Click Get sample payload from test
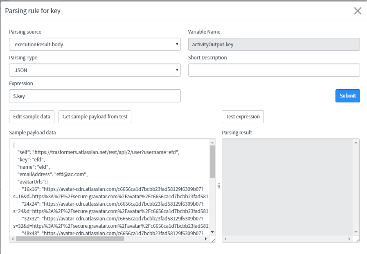The image size is (367, 254). (x=95, y=117)
